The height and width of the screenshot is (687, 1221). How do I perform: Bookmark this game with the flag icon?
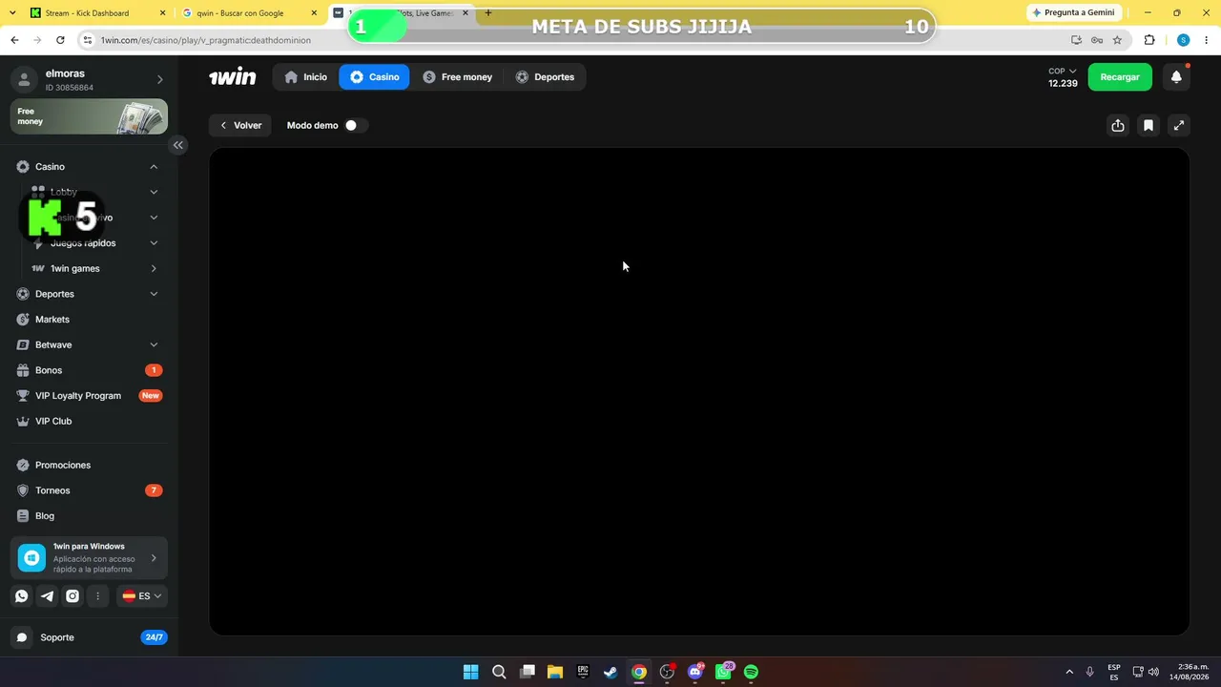[x=1149, y=125]
